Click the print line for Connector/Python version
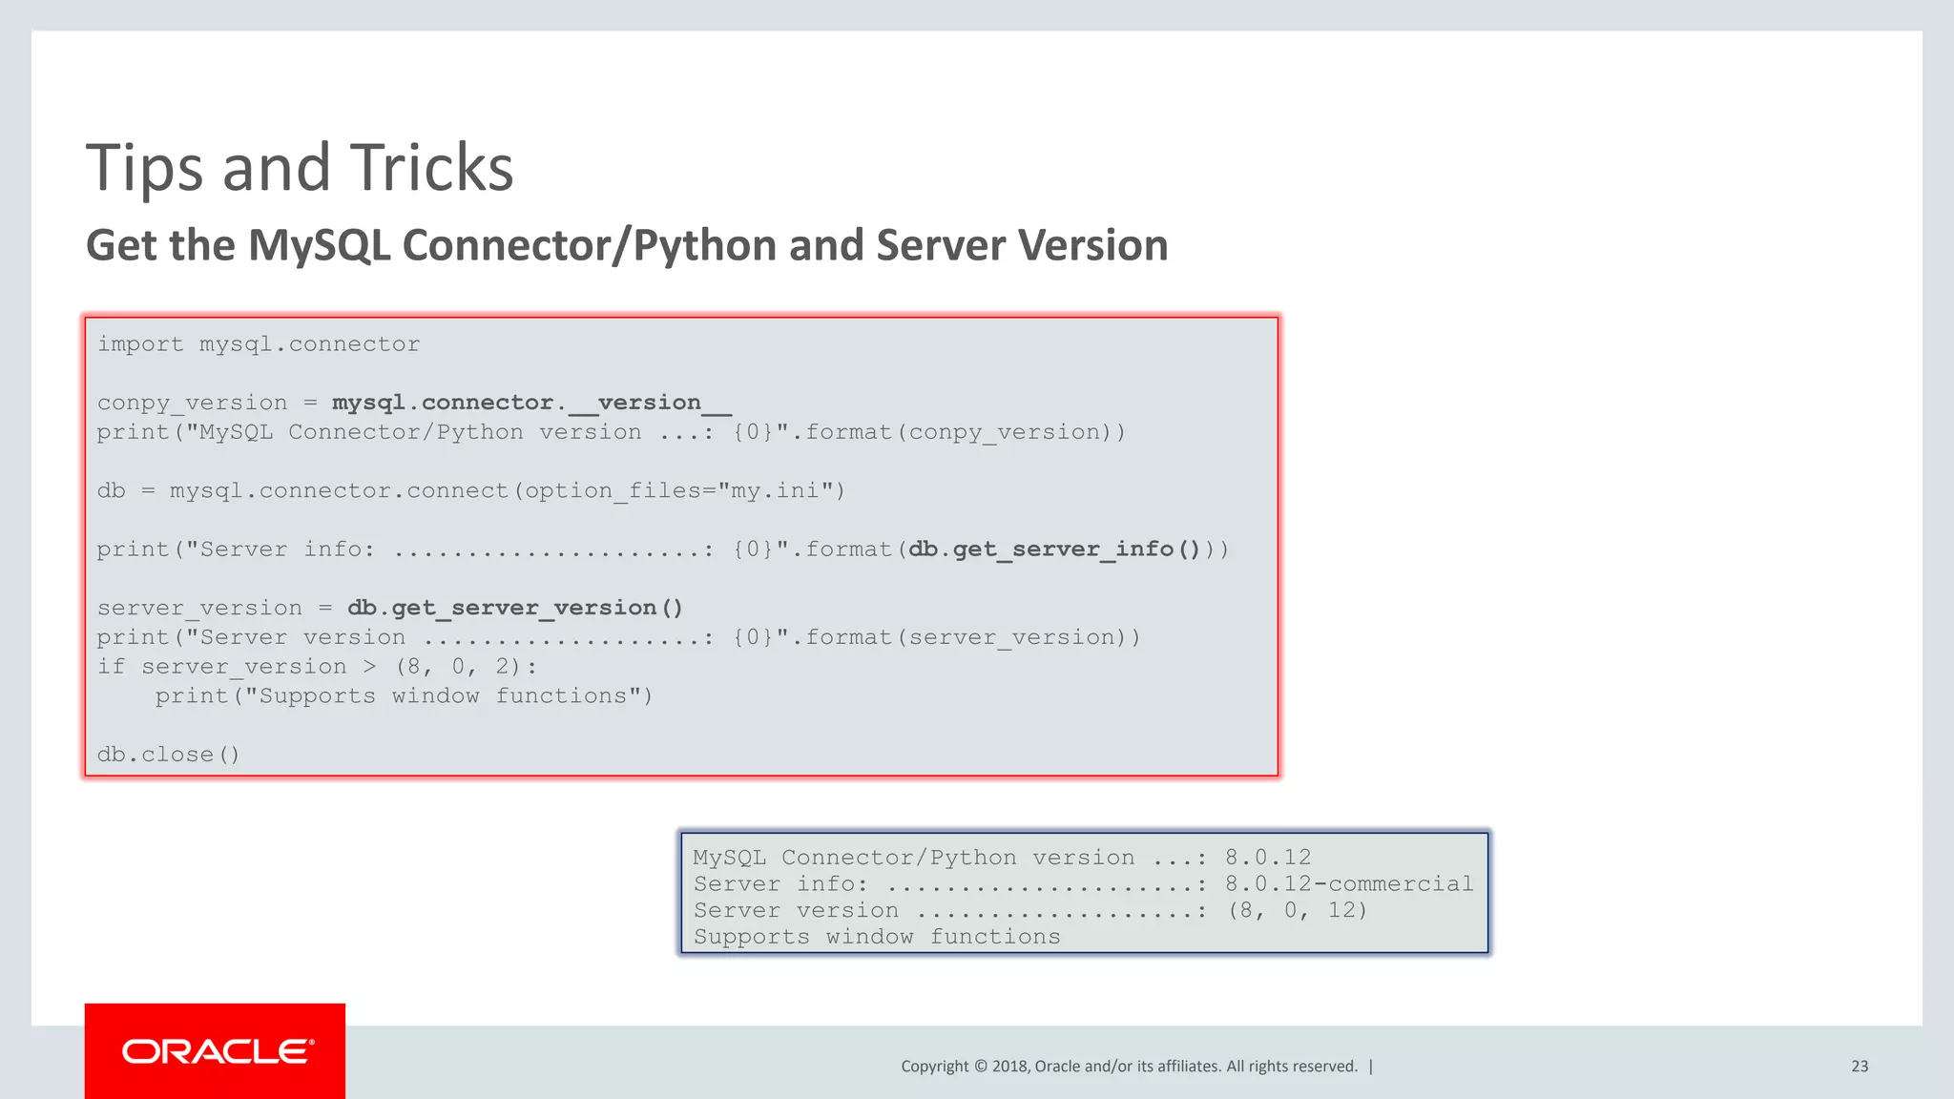The width and height of the screenshot is (1954, 1099). (611, 432)
